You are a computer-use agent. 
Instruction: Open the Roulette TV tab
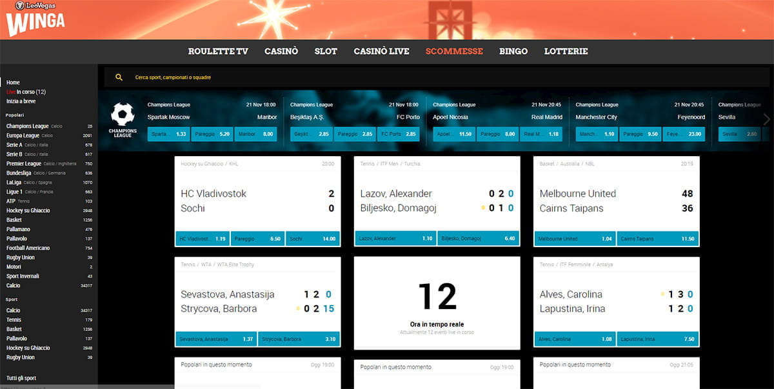218,51
